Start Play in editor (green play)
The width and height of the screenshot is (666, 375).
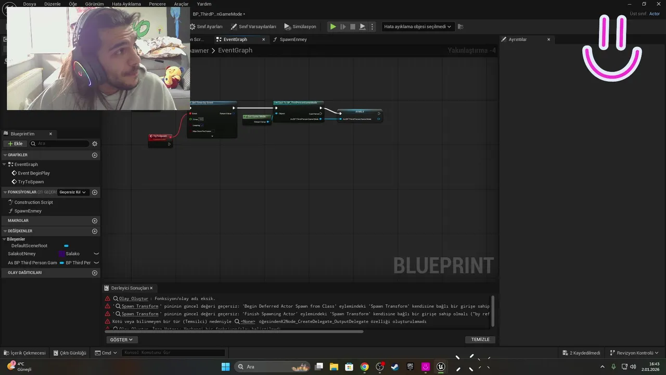(333, 27)
